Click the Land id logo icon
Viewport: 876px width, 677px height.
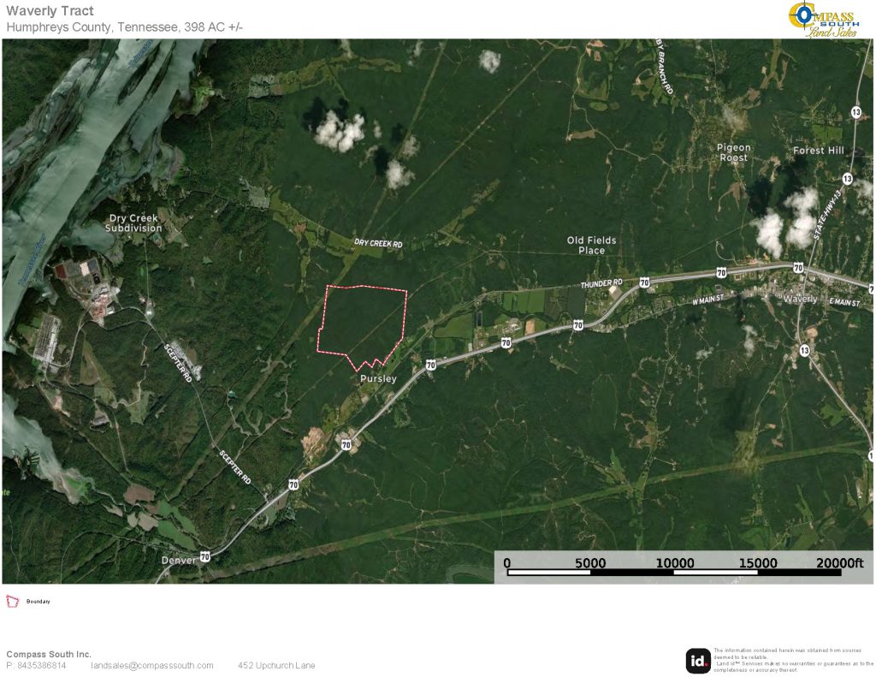point(698,661)
